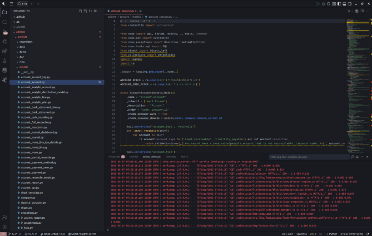Collapse all folders in Explorer

pyautogui.click(x=95, y=11)
